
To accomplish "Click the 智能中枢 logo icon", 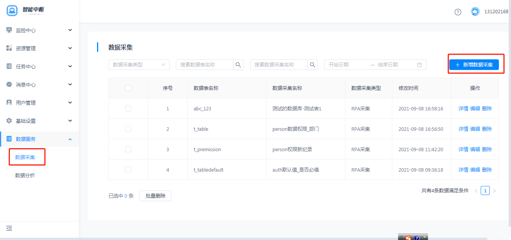I will tap(12, 10).
